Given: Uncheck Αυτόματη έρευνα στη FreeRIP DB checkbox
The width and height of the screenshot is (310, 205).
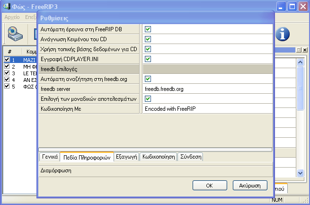Looking at the screenshot, I should pyautogui.click(x=148, y=29).
